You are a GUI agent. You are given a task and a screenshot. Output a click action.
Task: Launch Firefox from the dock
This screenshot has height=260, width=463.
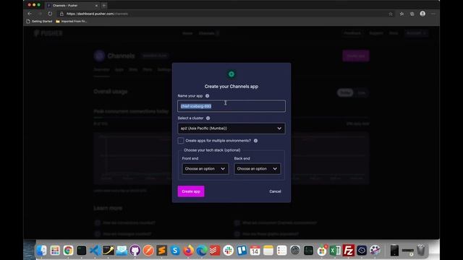pyautogui.click(x=188, y=251)
